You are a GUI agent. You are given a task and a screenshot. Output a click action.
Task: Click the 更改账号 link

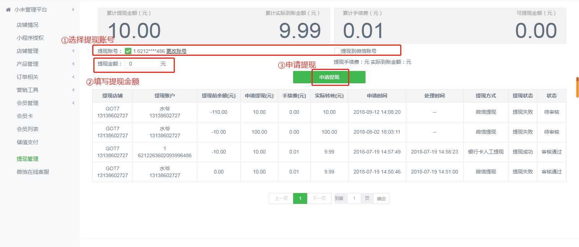176,51
